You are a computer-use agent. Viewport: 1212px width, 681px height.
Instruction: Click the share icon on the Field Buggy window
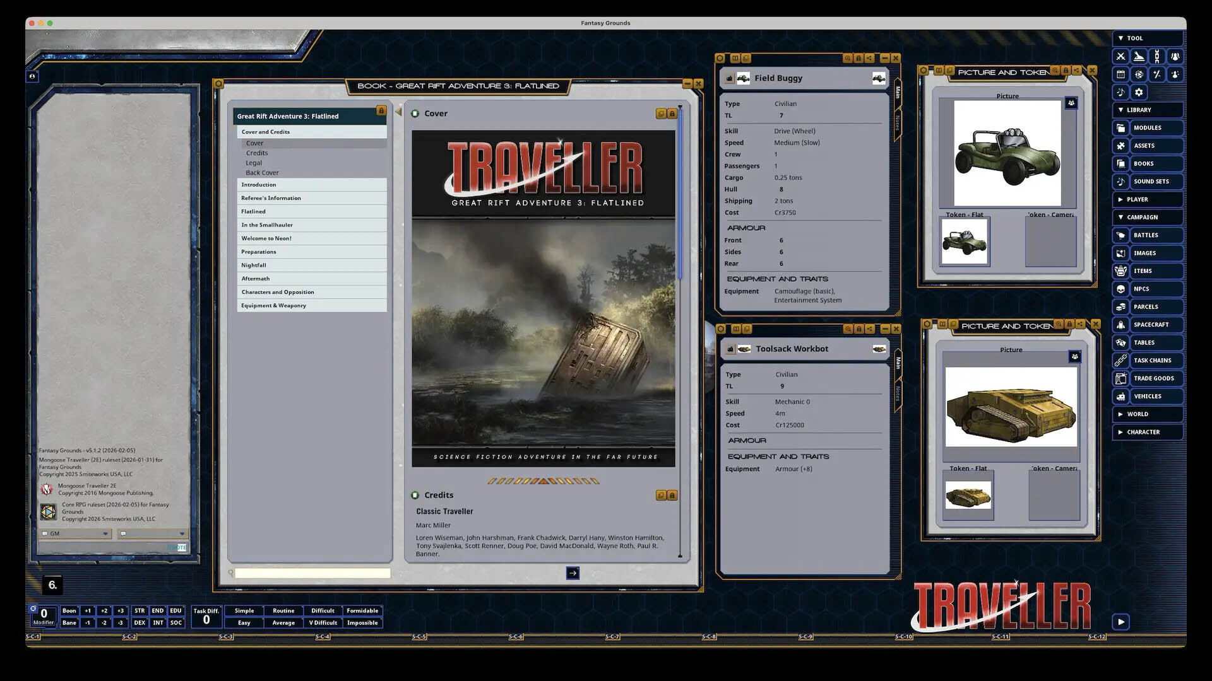(870, 58)
